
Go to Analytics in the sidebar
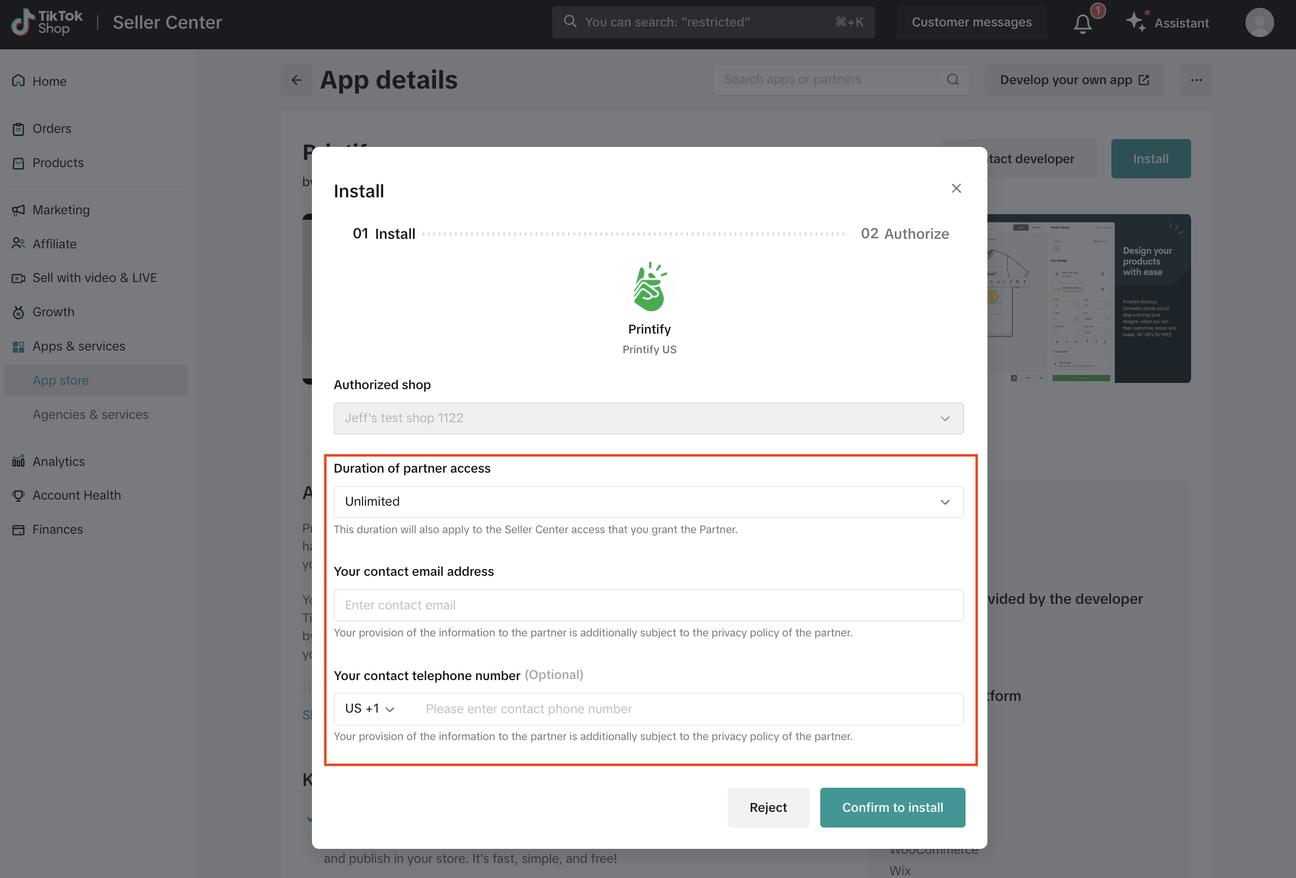pos(58,461)
